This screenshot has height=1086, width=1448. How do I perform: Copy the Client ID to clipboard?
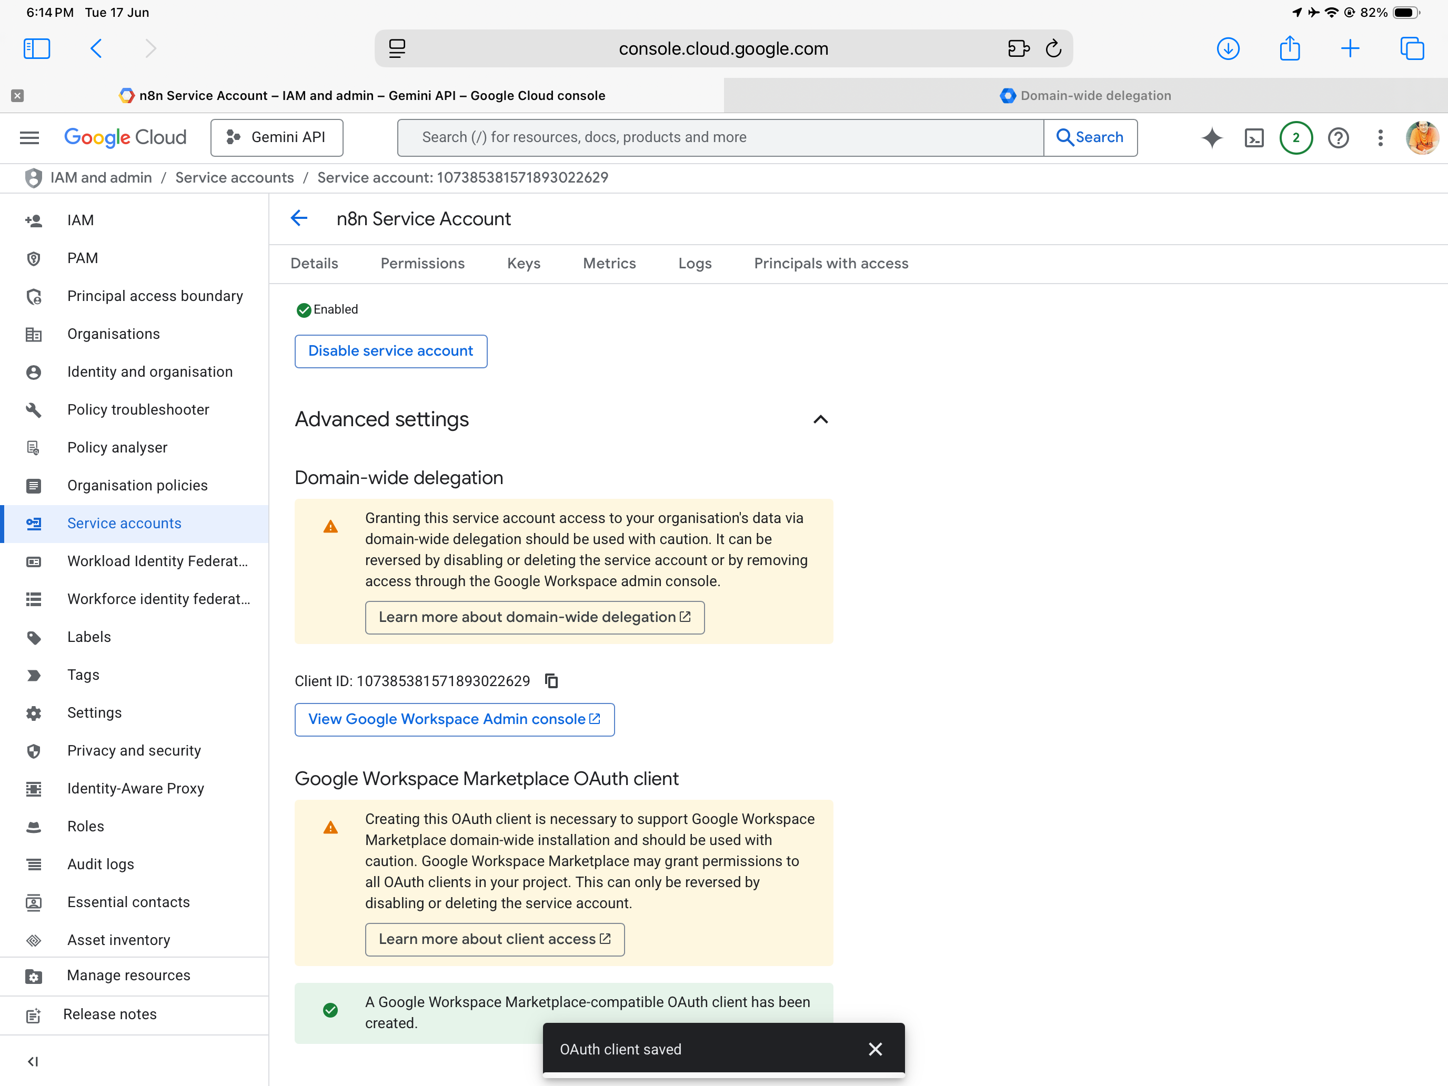pos(552,681)
